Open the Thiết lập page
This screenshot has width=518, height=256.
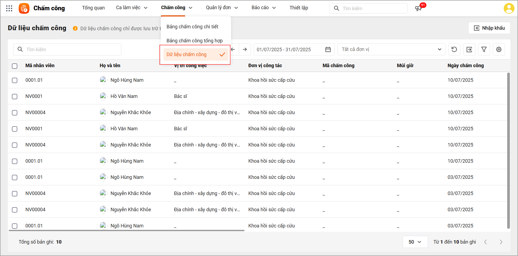[299, 8]
